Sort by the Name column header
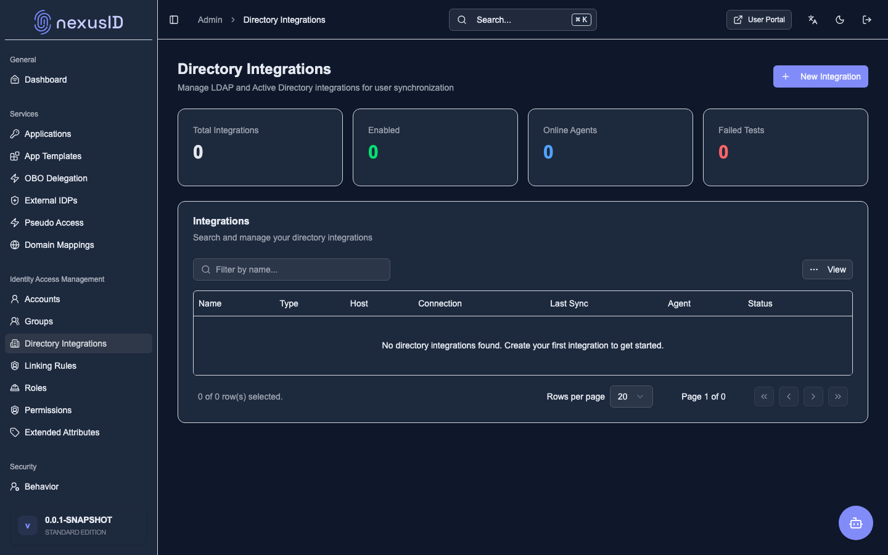Viewport: 888px width, 555px height. (x=210, y=303)
